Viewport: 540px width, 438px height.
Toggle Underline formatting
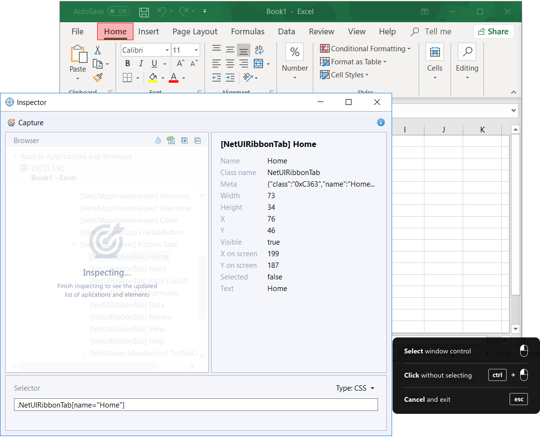pyautogui.click(x=154, y=64)
